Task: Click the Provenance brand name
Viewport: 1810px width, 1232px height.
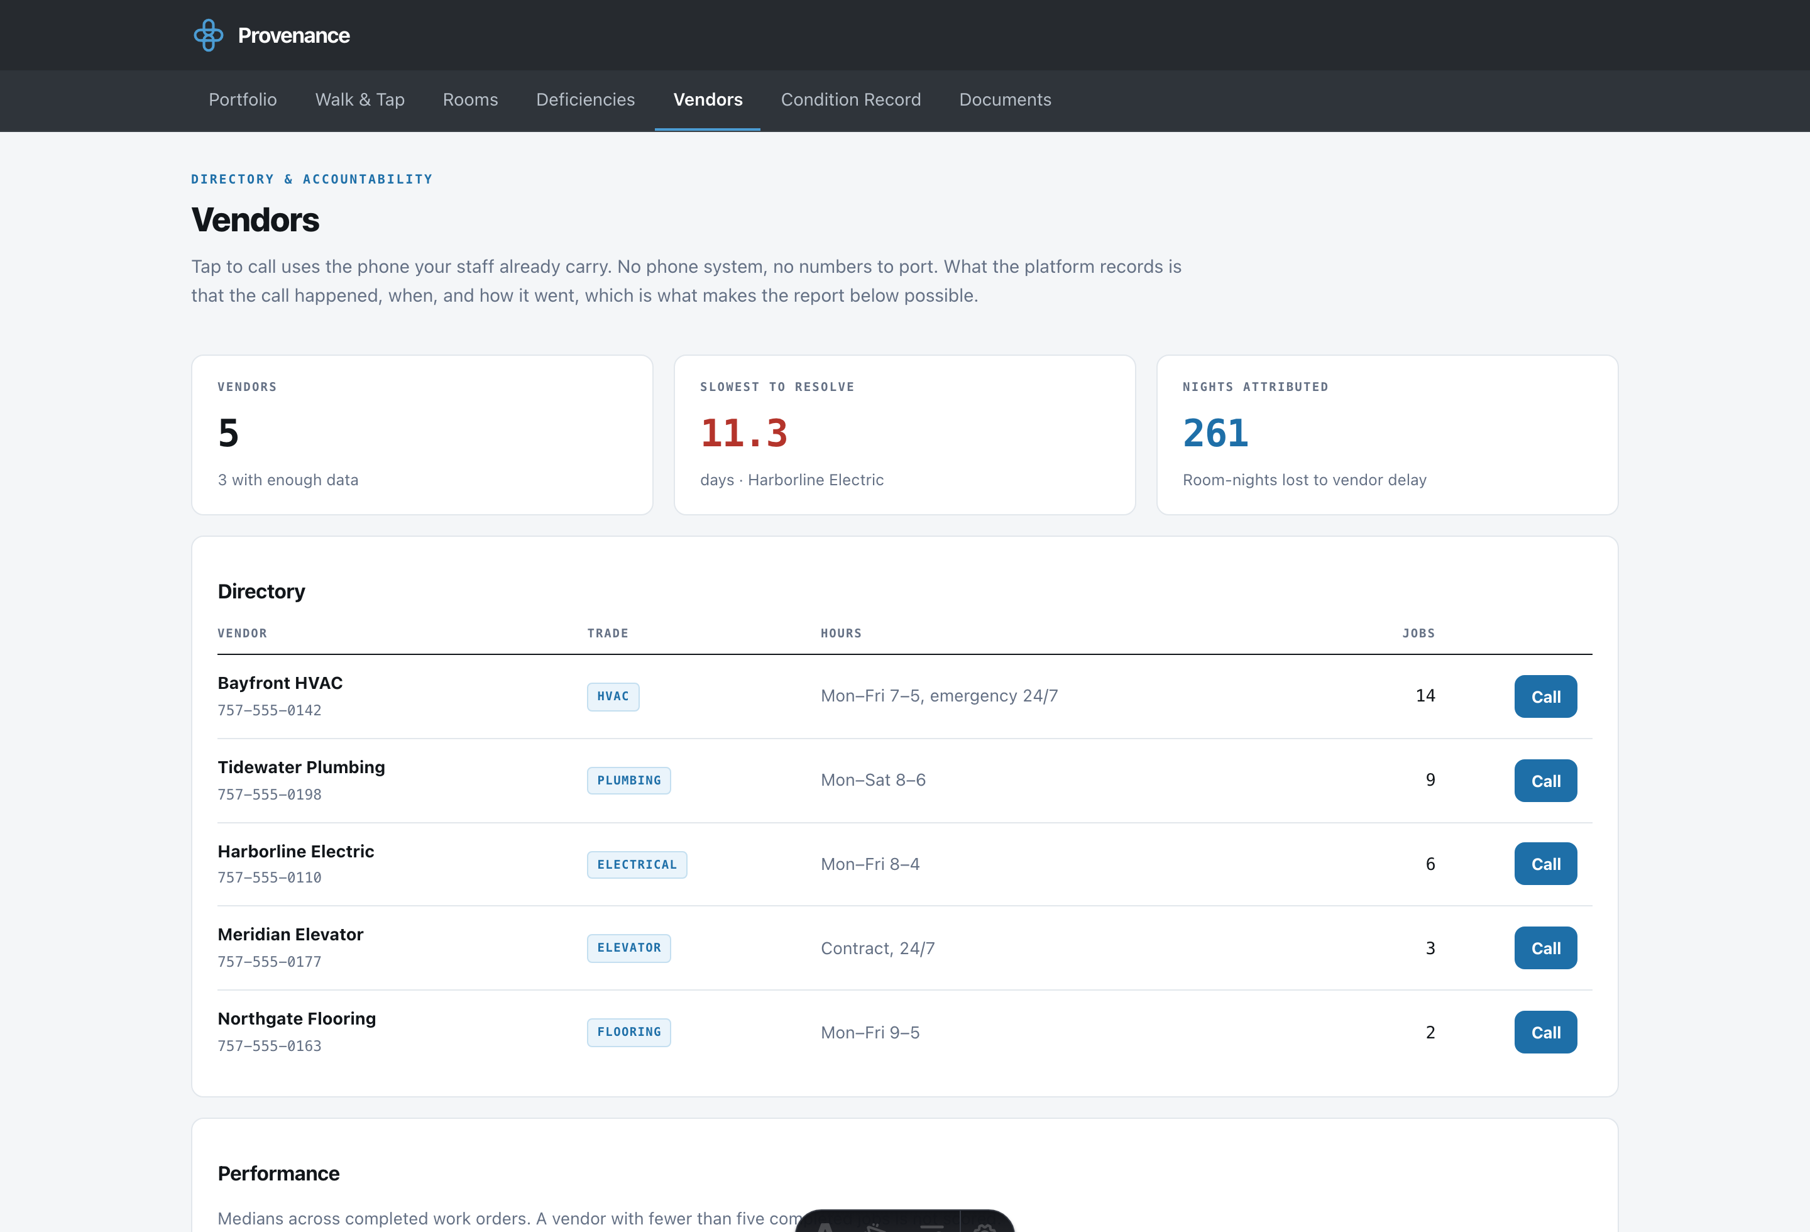Action: click(x=293, y=36)
